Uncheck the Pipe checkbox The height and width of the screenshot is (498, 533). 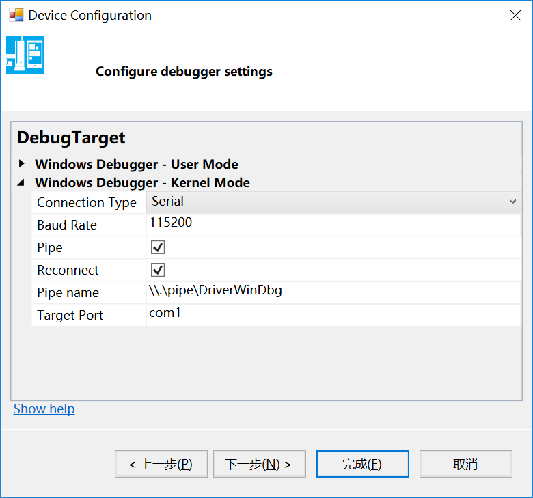158,247
